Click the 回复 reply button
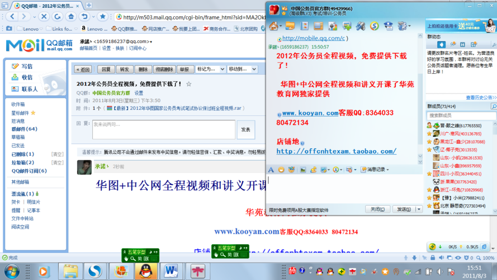The height and width of the screenshot is (280, 497). coord(106,69)
